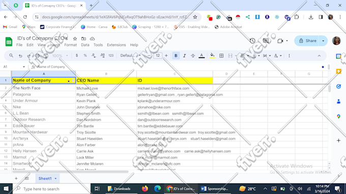Screen dimensions: 346x194
Task: Open the font Default dropdown
Action: pos(130,56)
